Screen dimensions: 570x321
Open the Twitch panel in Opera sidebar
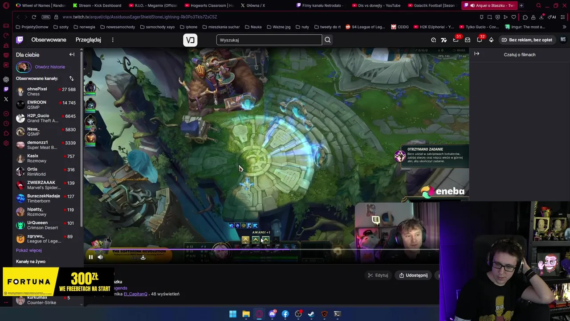click(x=6, y=89)
